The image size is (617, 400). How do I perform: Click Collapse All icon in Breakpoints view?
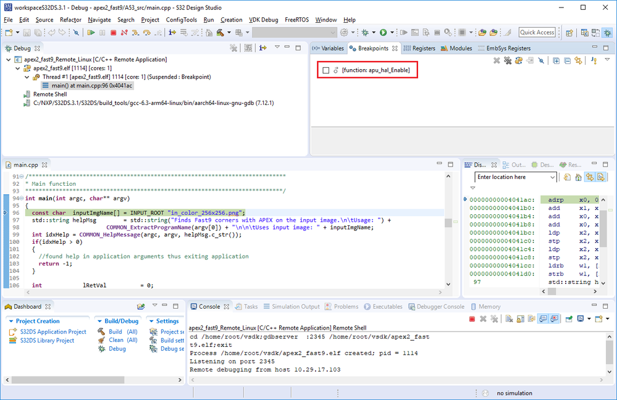[567, 60]
